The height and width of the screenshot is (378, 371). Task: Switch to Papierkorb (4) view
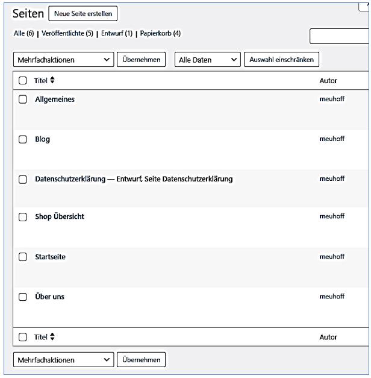pos(160,33)
